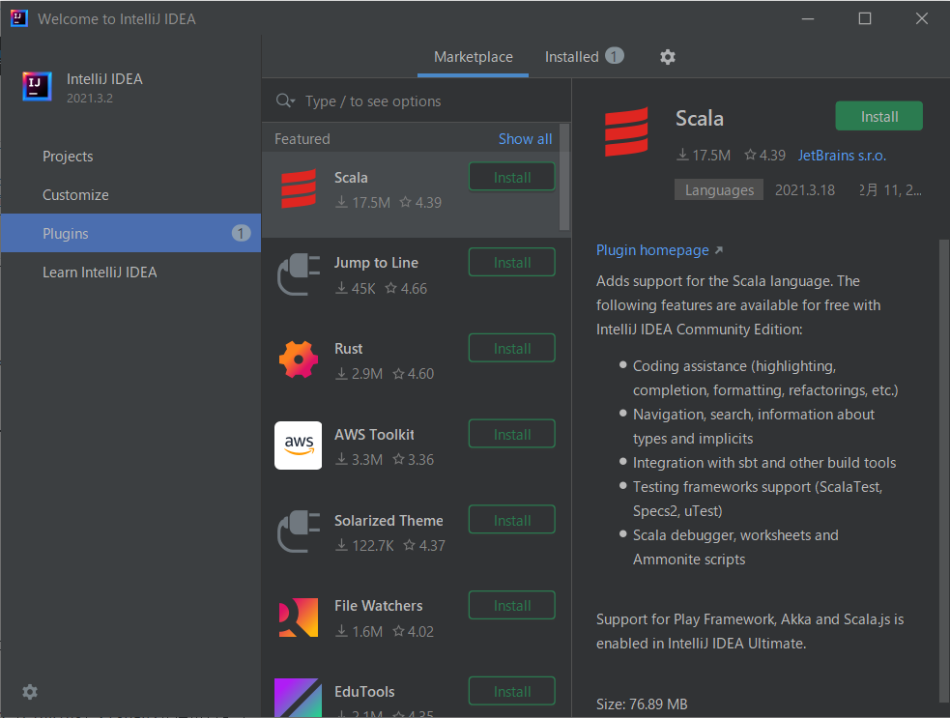
Task: Click Show all featured plugins link
Action: pos(525,139)
